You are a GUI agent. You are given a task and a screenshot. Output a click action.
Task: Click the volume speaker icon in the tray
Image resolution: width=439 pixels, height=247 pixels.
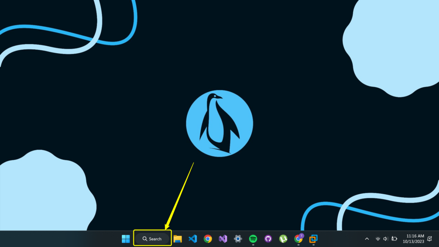(x=385, y=238)
